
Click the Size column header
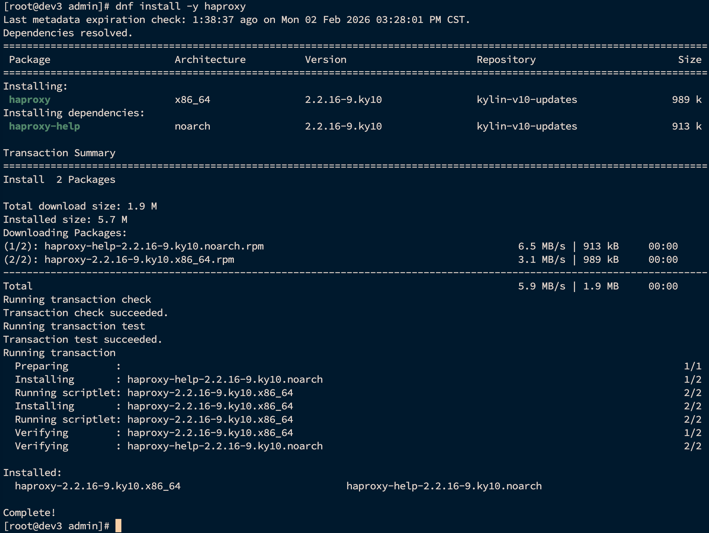[x=689, y=60]
